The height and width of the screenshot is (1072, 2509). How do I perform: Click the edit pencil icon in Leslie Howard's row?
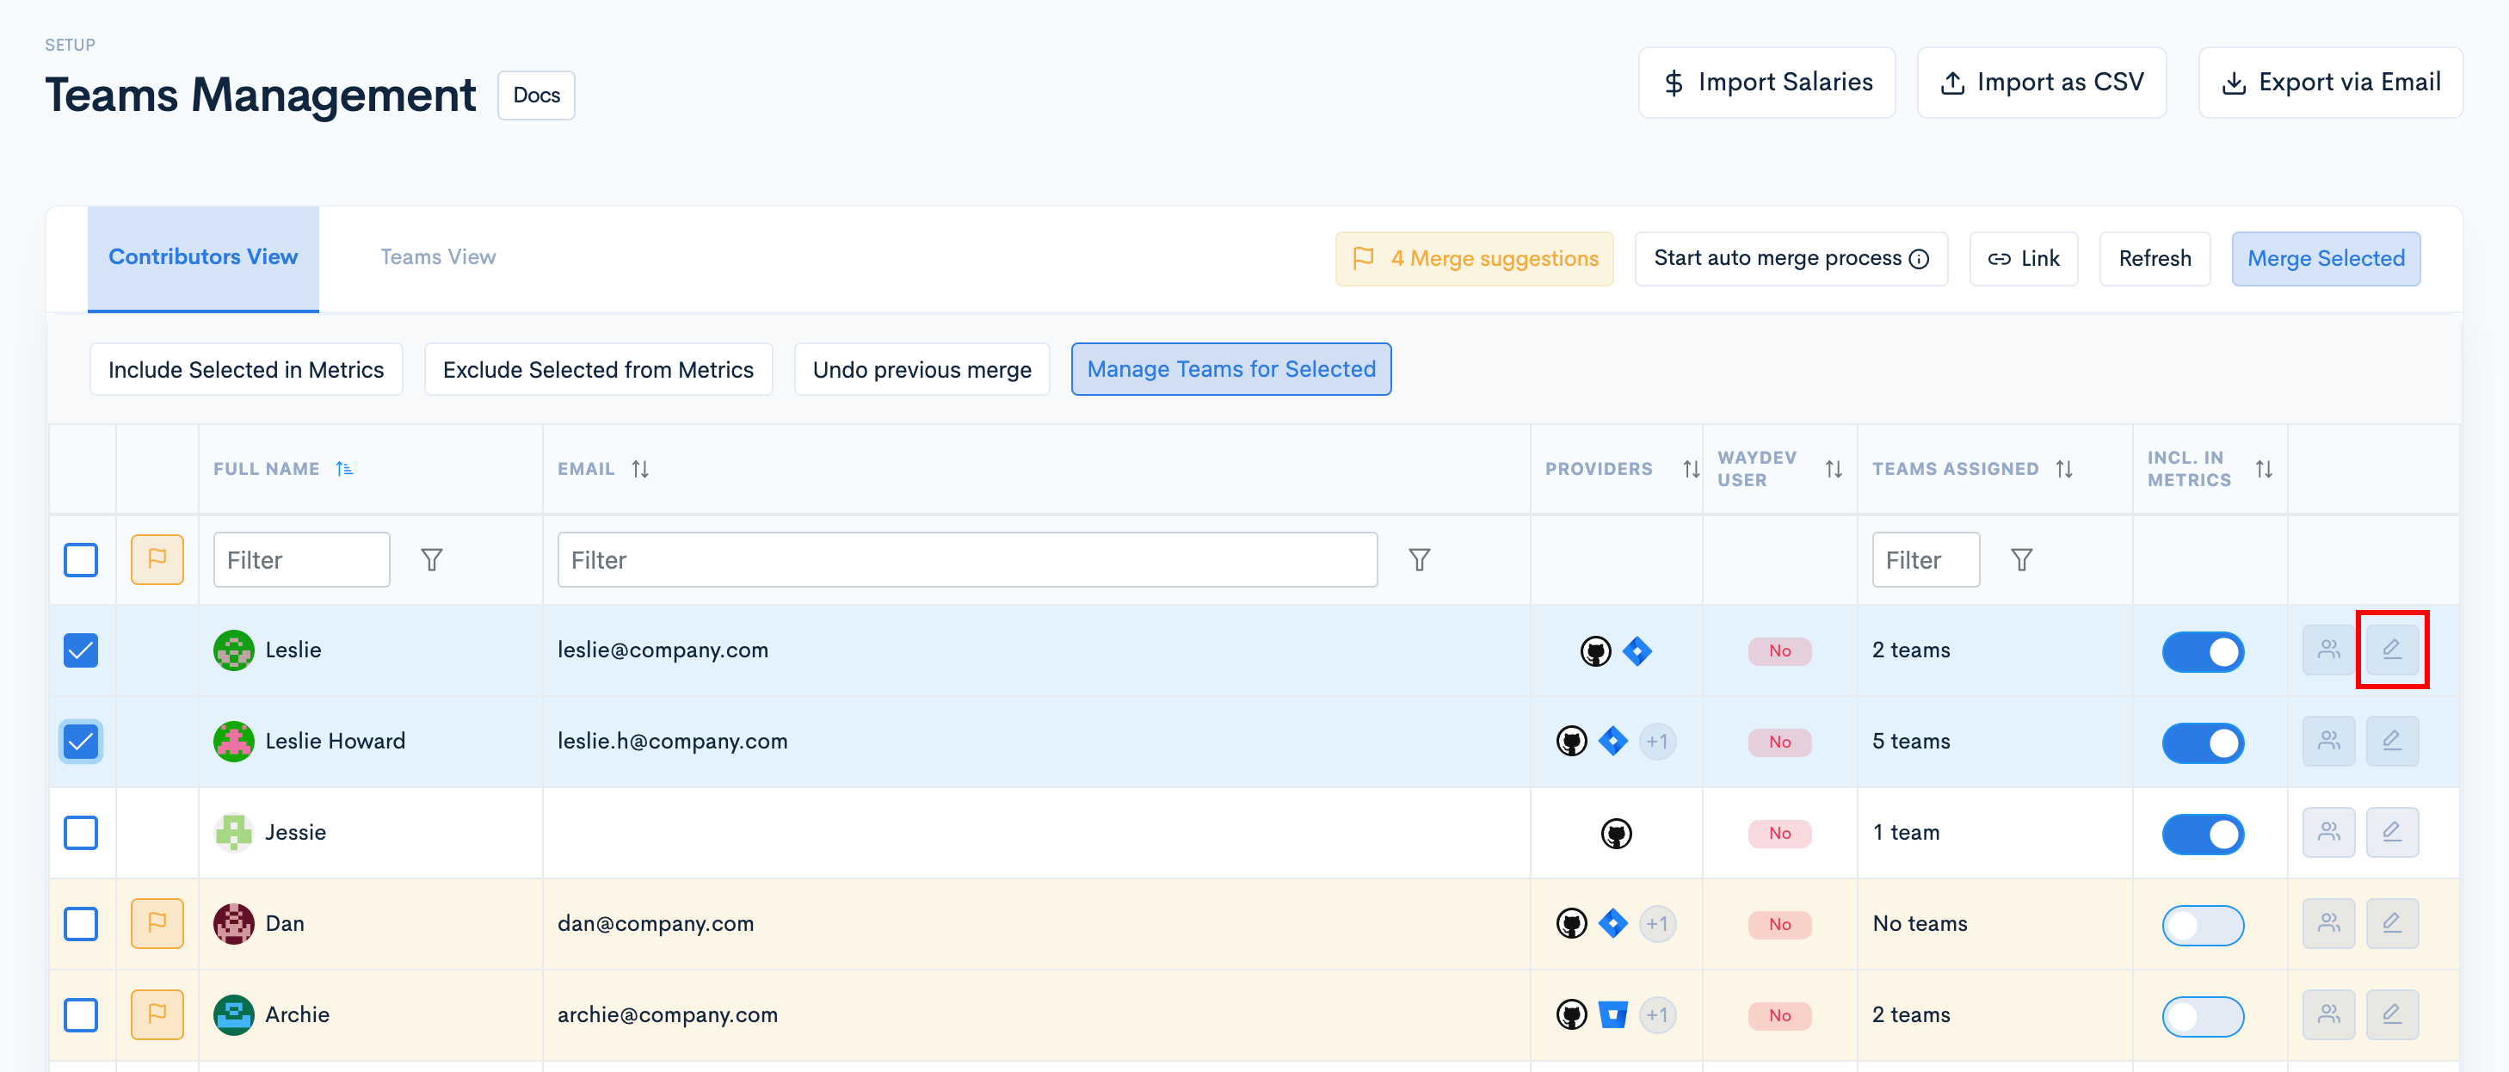tap(2391, 741)
